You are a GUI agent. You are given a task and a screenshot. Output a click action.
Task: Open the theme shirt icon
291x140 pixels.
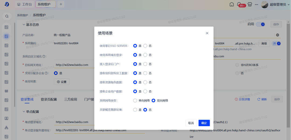pyautogui.click(x=250, y=4)
